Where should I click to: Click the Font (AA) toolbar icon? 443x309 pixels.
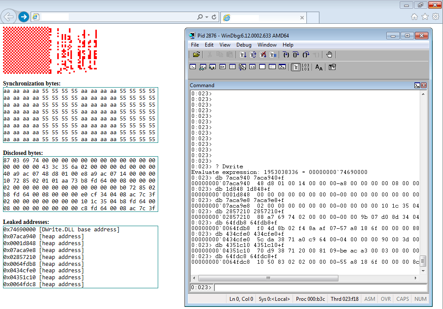[x=319, y=67]
